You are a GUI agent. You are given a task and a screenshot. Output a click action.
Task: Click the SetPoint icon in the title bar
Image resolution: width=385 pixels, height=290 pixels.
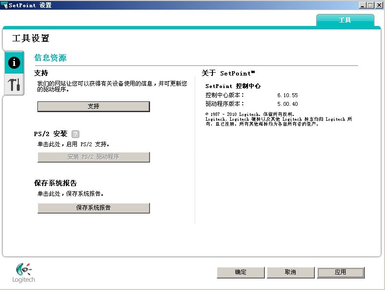click(5, 5)
